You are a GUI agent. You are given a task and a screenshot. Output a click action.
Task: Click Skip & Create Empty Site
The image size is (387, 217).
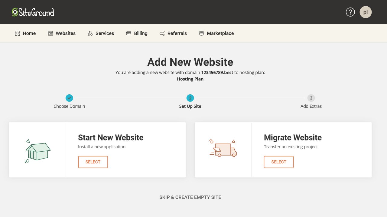(x=190, y=197)
